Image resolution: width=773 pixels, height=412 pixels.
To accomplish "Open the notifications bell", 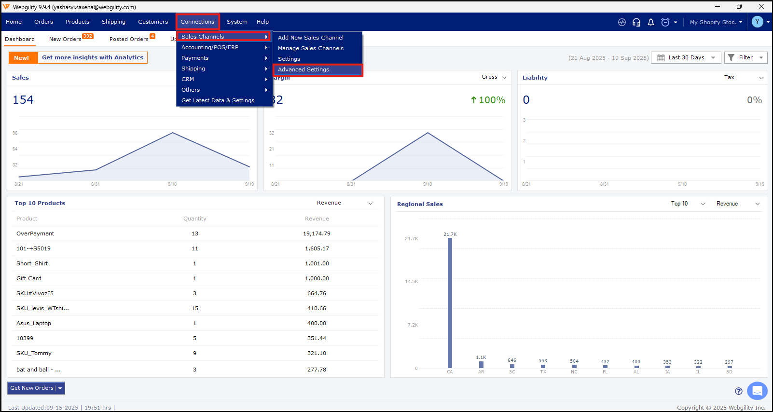I will tap(651, 22).
